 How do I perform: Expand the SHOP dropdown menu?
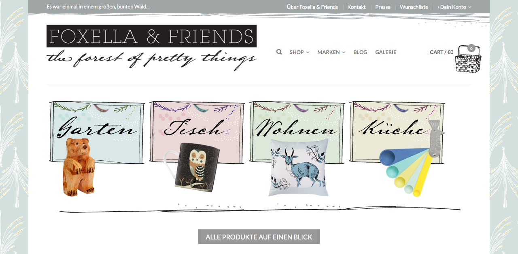coord(299,52)
